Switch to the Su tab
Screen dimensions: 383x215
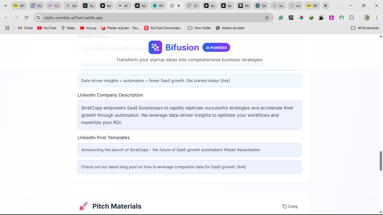click(88, 6)
